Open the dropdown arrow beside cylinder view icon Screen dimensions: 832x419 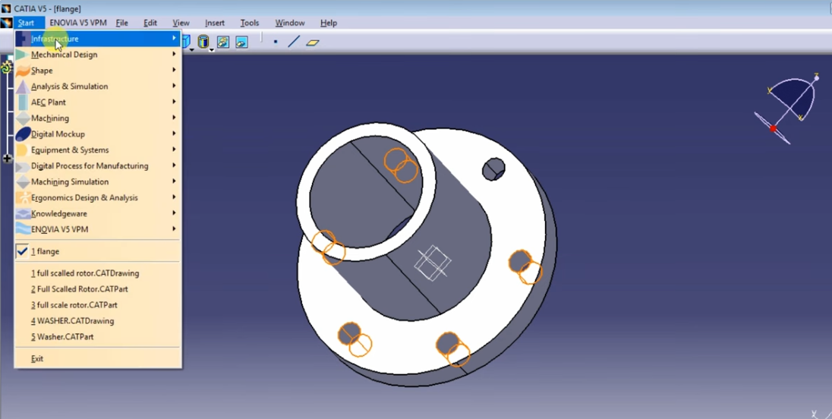[x=212, y=49]
